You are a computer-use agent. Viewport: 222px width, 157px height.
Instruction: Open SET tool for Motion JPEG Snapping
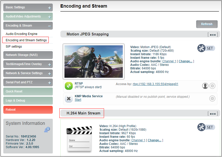click(x=206, y=48)
